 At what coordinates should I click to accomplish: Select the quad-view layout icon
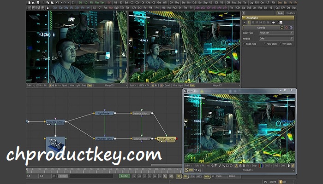pyautogui.click(x=42, y=8)
